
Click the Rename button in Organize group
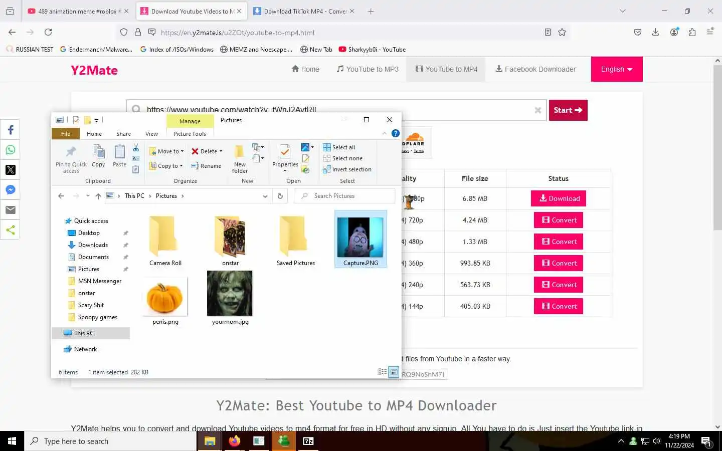coord(206,166)
